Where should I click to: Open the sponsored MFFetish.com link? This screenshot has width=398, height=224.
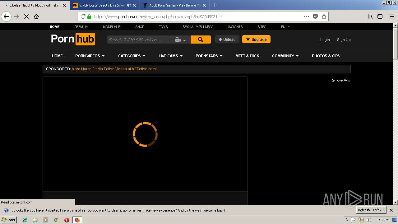[x=114, y=69]
